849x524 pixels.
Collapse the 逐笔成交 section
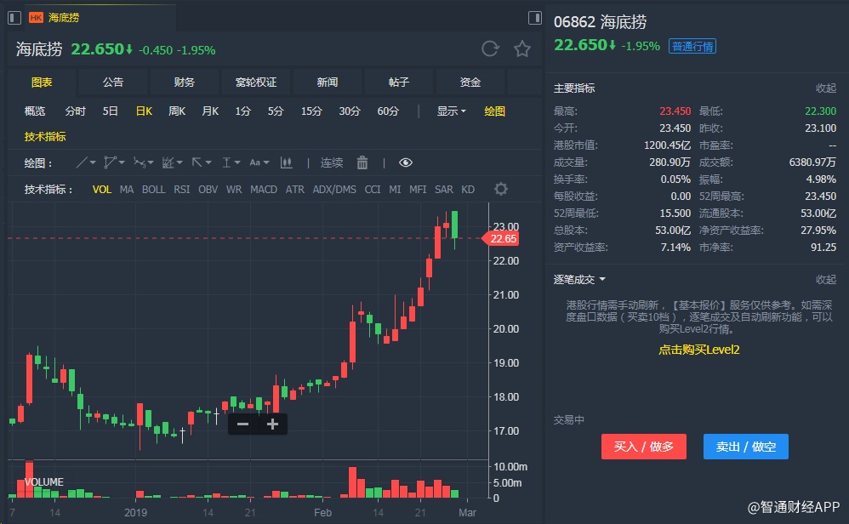(x=826, y=279)
